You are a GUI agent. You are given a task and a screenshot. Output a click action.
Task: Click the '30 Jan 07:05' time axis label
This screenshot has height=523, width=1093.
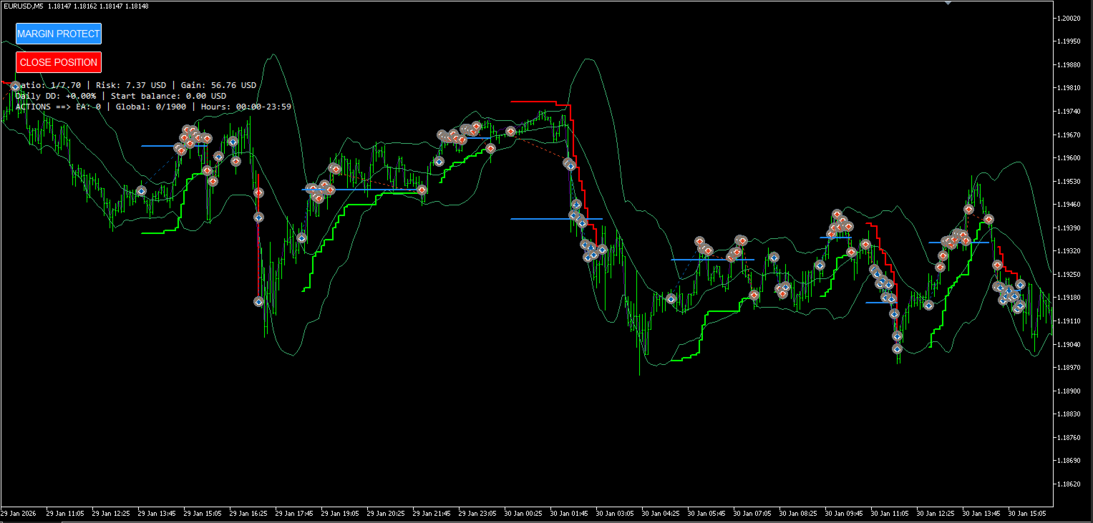click(752, 514)
